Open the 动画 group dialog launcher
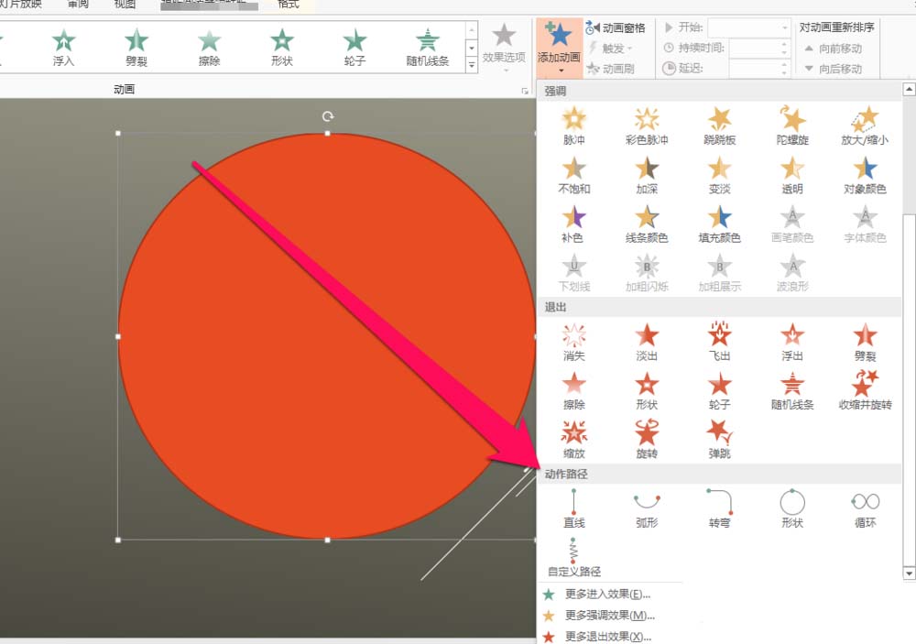 (525, 91)
